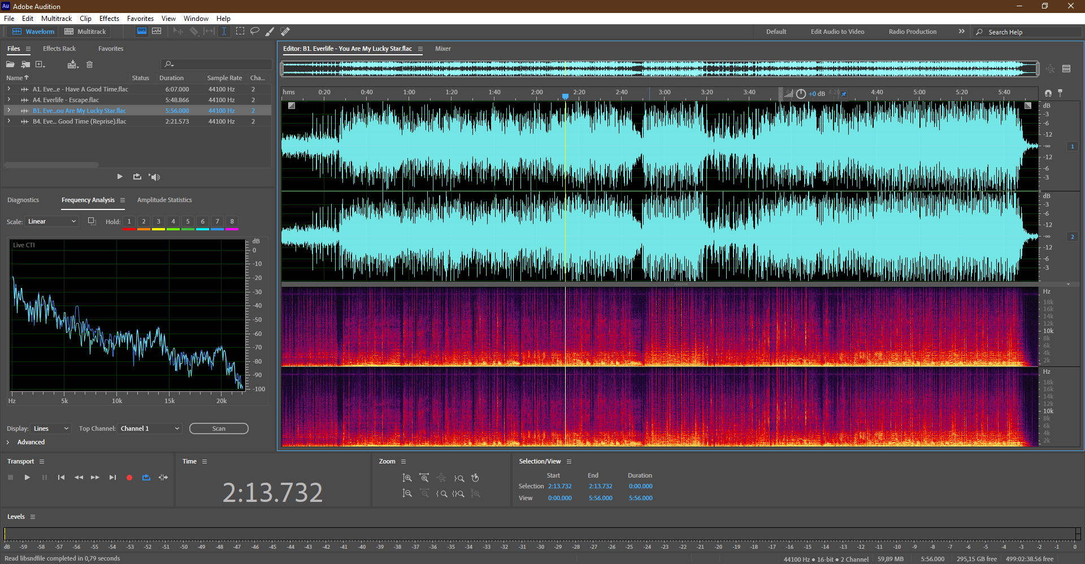Select the Lasso Selection tool
Viewport: 1085px width, 564px height.
255,31
